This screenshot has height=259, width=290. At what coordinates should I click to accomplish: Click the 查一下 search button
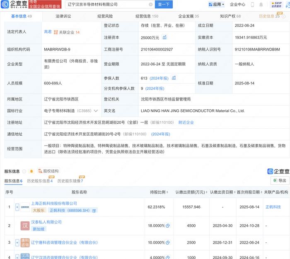coord(164,5)
